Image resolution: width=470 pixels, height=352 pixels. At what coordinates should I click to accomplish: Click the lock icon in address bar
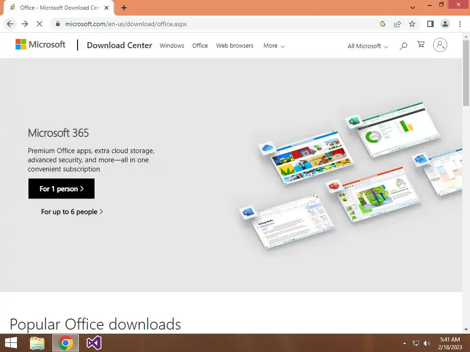point(58,24)
